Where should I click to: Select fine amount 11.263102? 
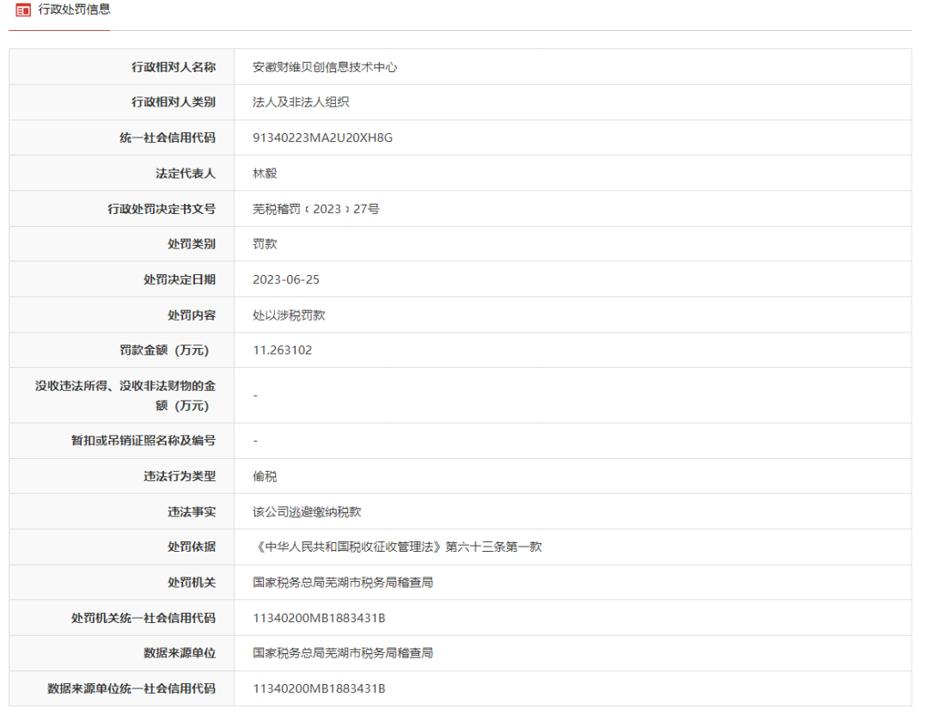283,350
